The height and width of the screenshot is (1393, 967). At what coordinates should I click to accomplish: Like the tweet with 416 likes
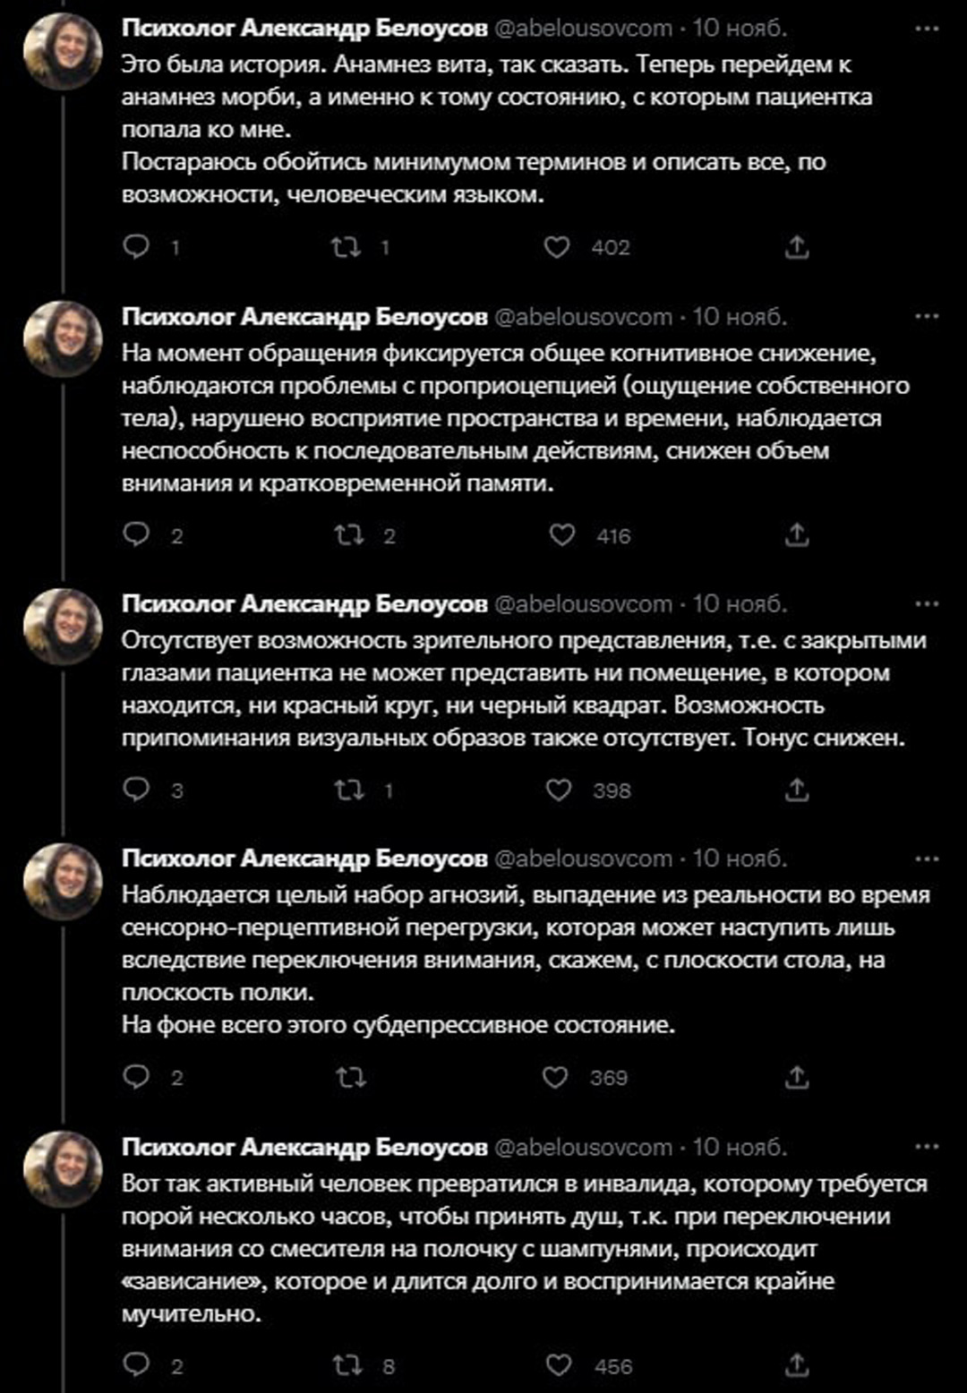[561, 535]
